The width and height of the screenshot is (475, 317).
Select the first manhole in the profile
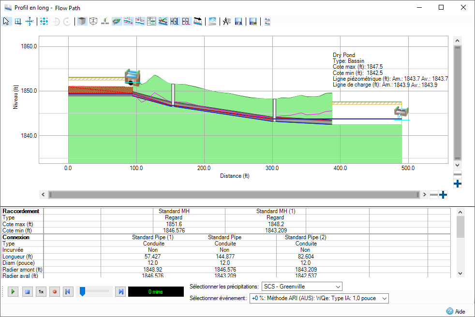[x=173, y=95]
